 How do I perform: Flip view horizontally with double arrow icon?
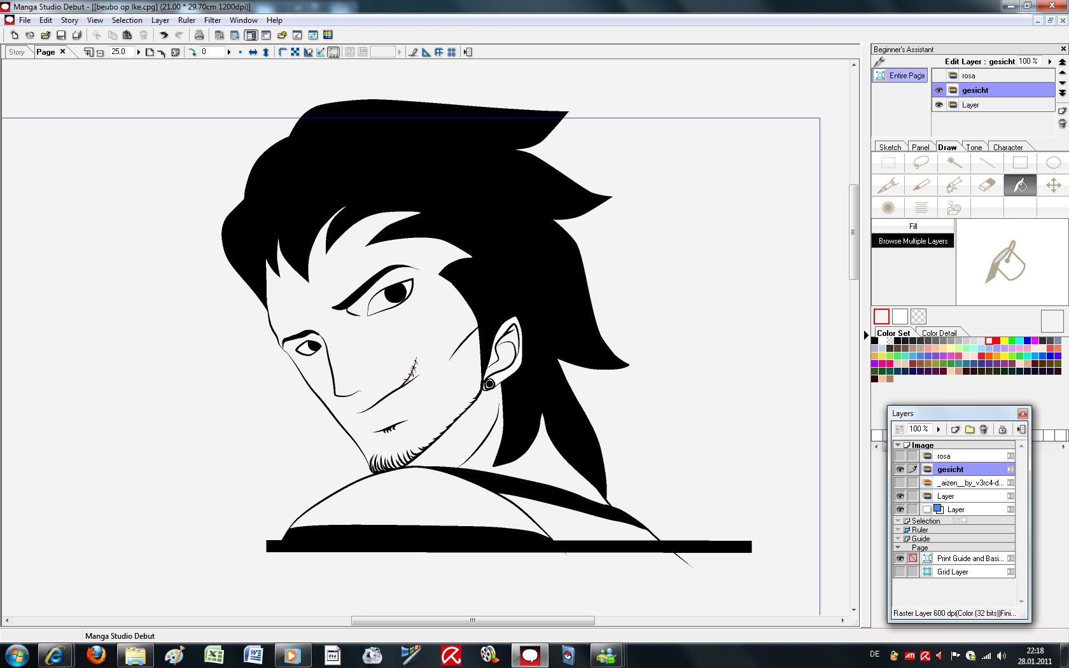point(253,52)
